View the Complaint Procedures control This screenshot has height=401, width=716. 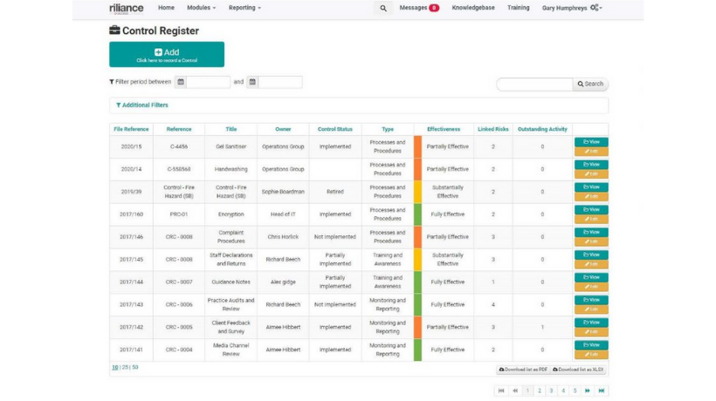tap(591, 232)
